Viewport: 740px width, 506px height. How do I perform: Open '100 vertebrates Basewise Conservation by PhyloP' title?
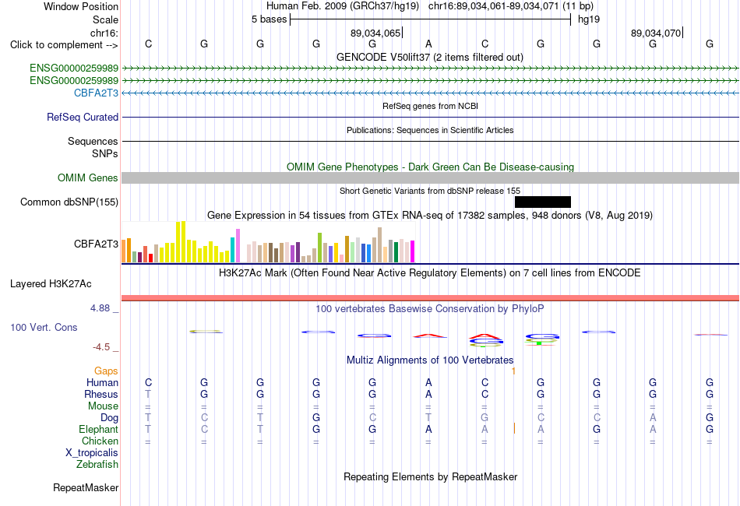point(429,309)
